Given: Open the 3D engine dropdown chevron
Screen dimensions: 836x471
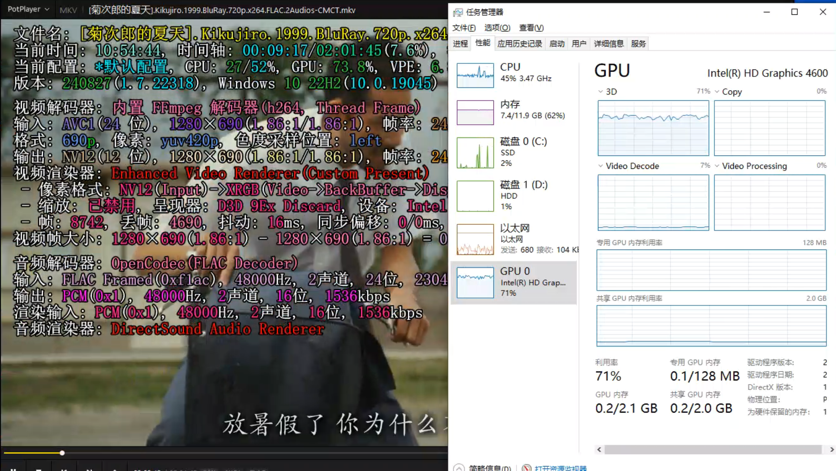Looking at the screenshot, I should coord(601,92).
